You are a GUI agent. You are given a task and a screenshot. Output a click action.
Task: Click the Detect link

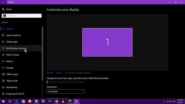(59, 73)
